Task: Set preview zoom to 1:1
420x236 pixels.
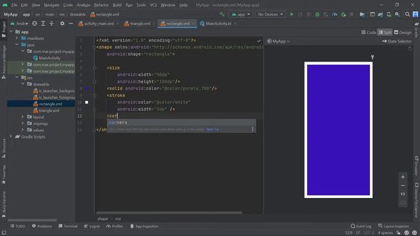Action: (403, 194)
